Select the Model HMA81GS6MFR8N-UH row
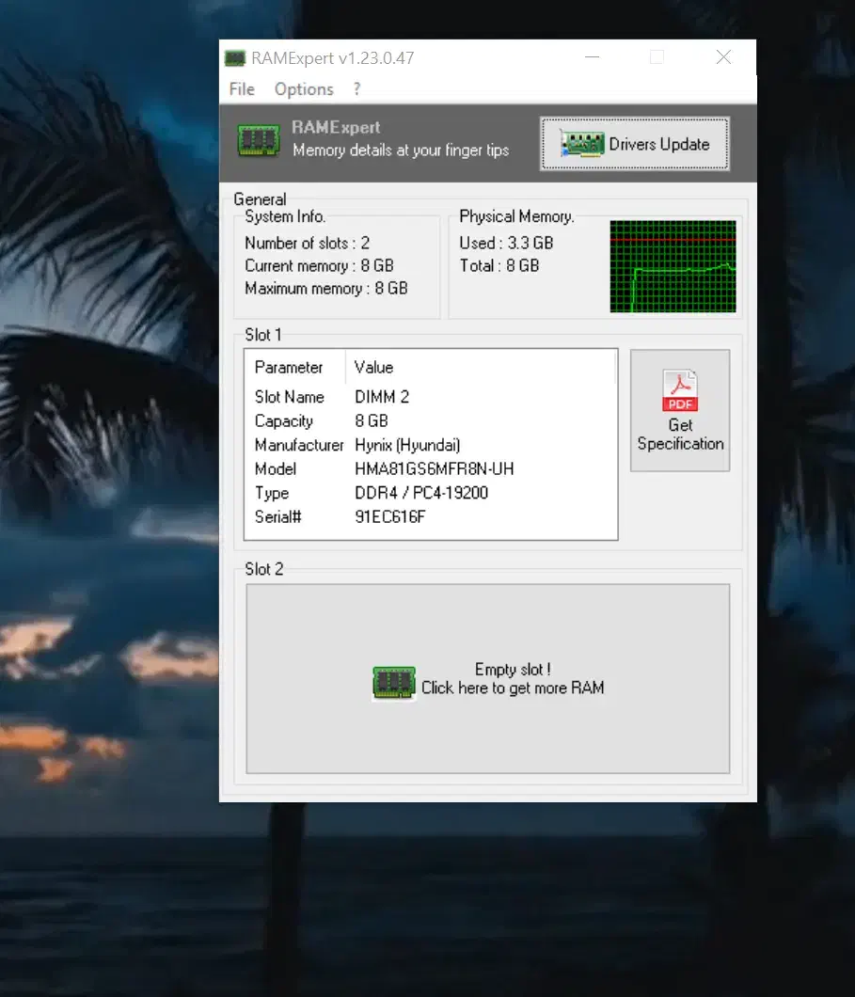 click(x=434, y=468)
